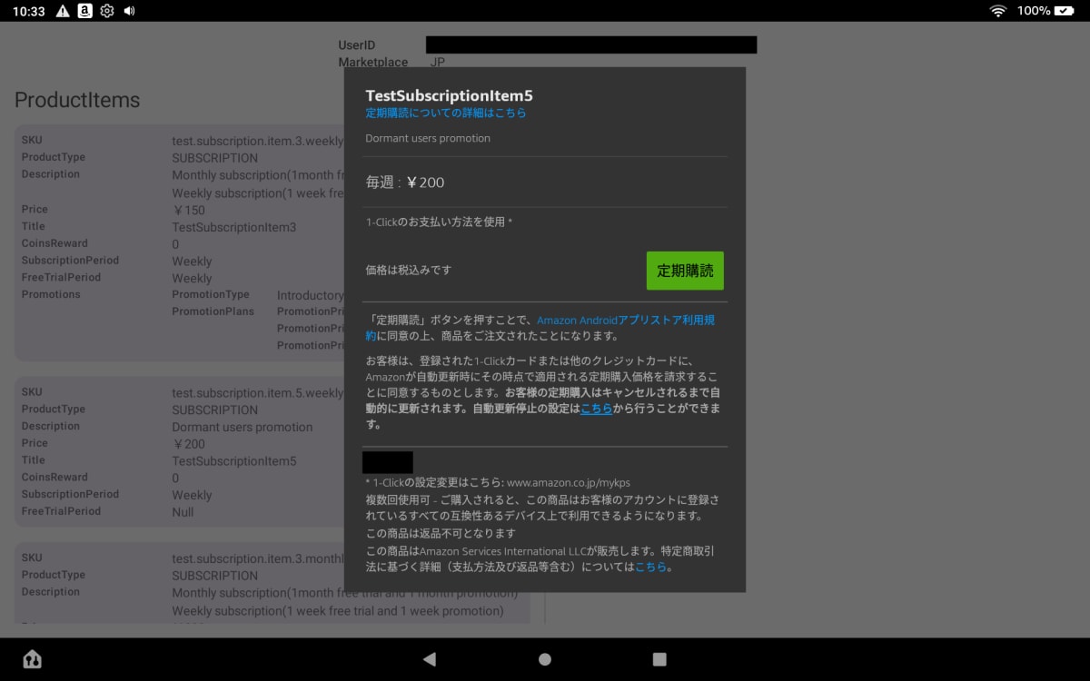The width and height of the screenshot is (1090, 681).
Task: Open underlined こちら auto-renewal settings link
Action: 596,409
